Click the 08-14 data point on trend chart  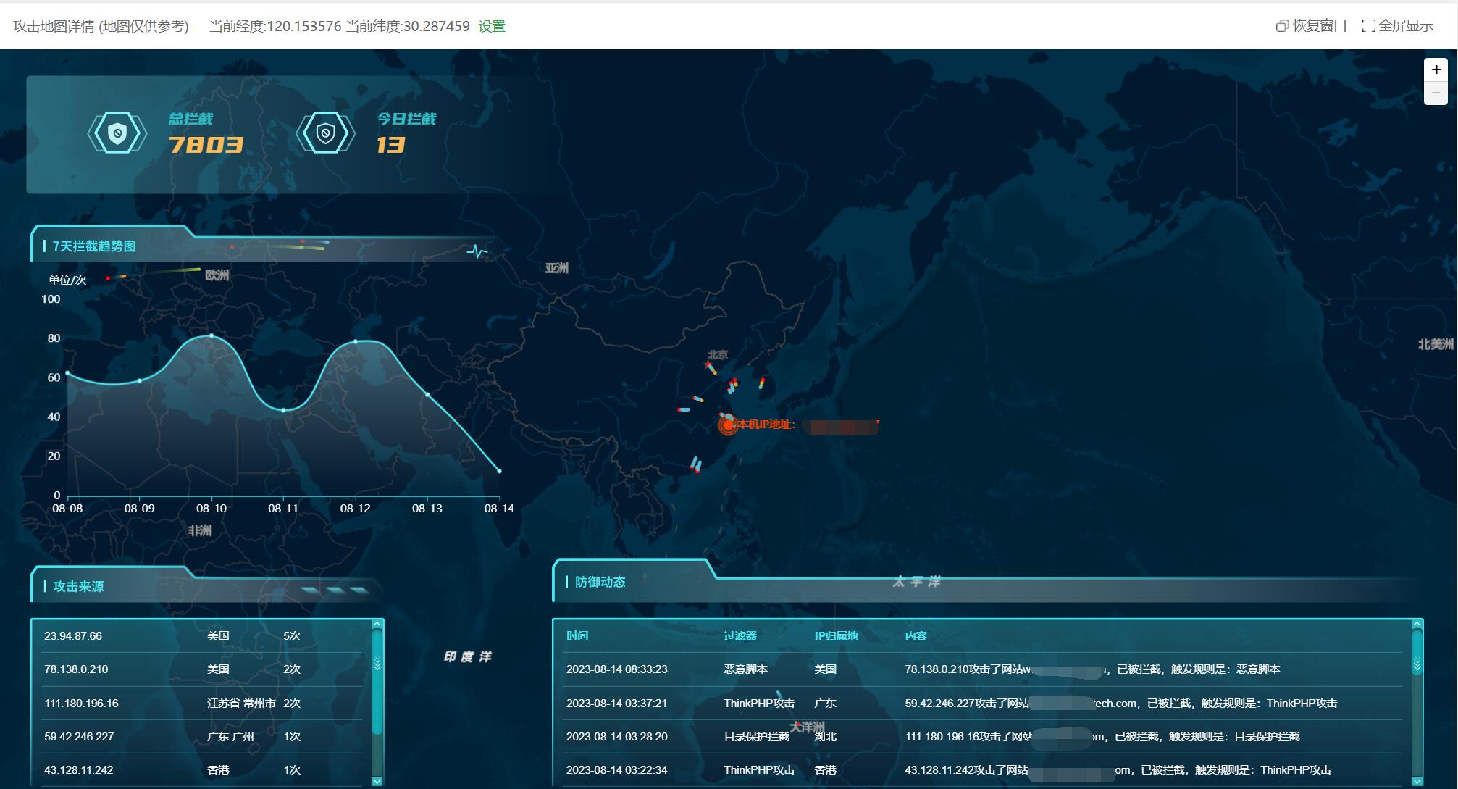[499, 471]
